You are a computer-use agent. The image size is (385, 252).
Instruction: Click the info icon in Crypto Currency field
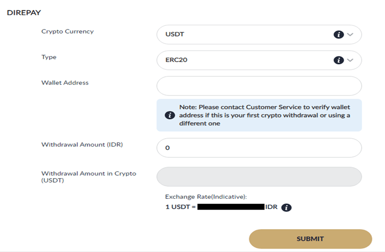point(338,35)
